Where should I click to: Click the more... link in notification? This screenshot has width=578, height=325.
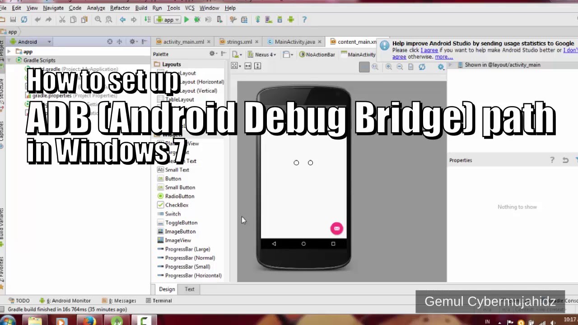[443, 56]
